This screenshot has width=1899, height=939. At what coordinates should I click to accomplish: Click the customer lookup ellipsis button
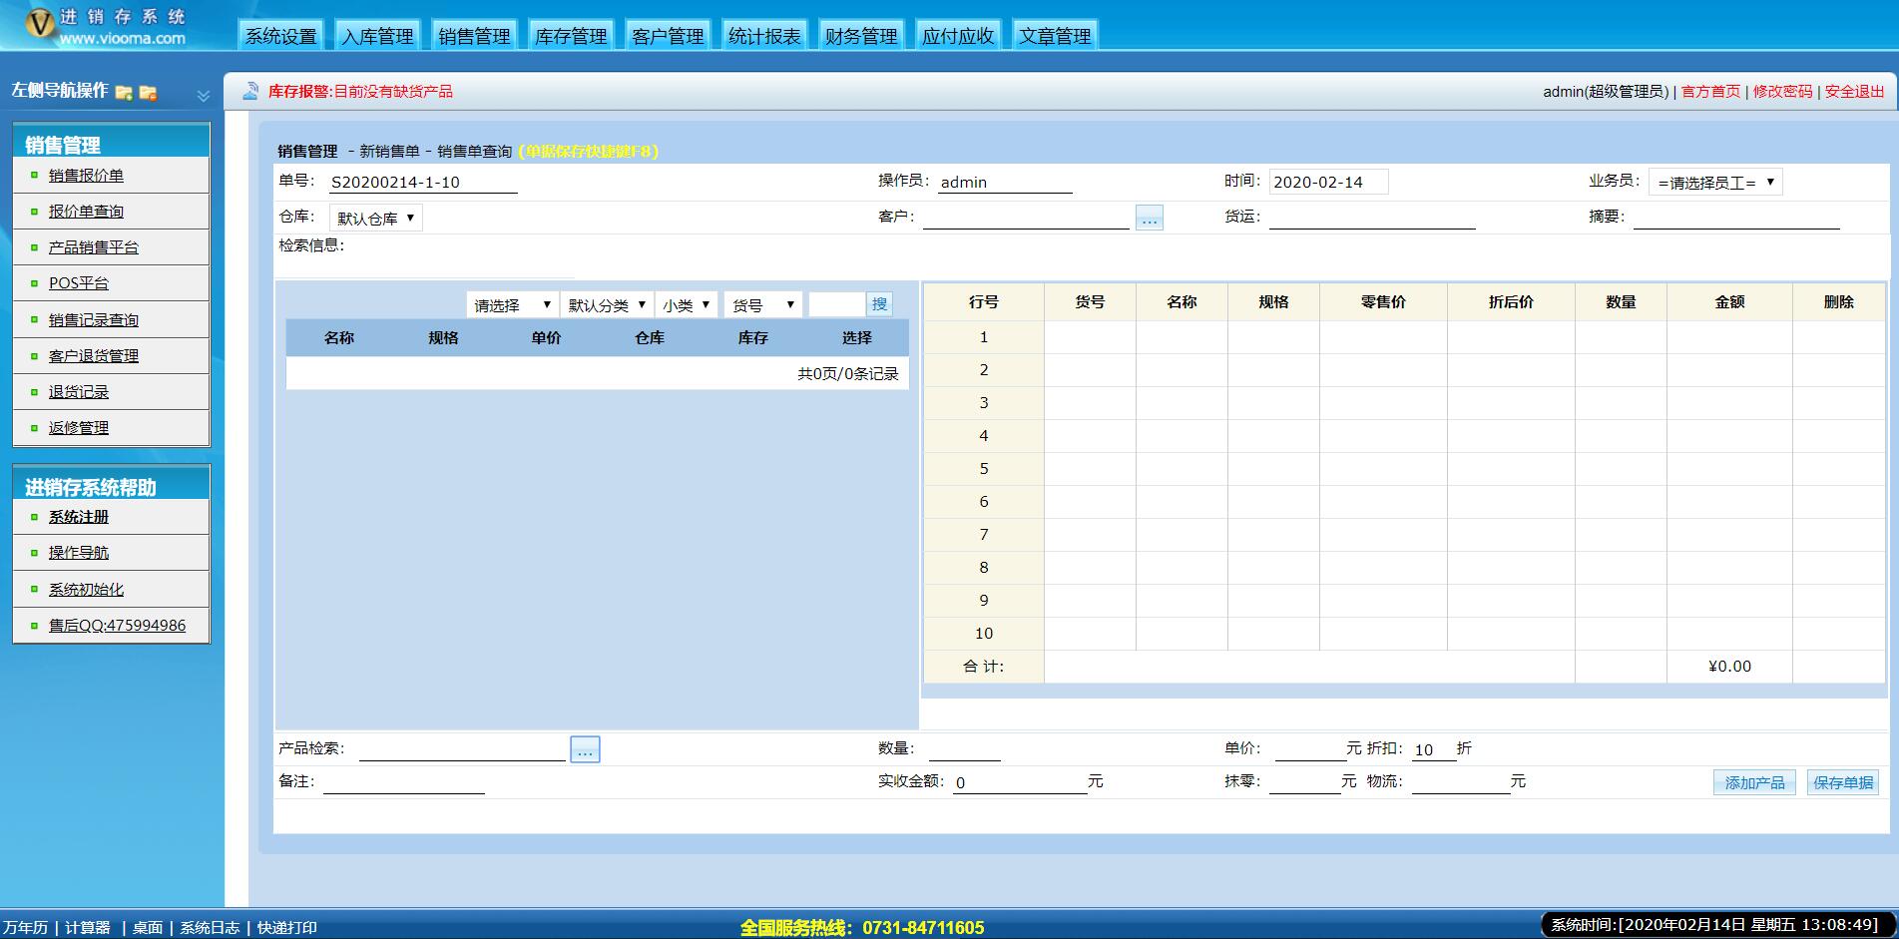(1150, 218)
